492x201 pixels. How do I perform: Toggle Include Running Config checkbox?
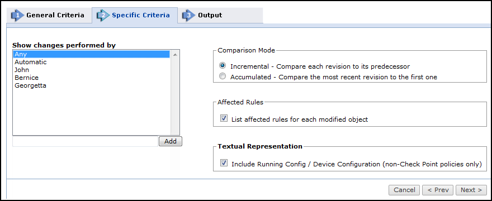(224, 163)
